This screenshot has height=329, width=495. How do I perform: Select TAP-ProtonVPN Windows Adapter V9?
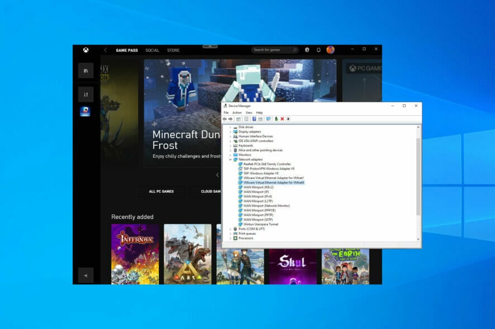(269, 169)
